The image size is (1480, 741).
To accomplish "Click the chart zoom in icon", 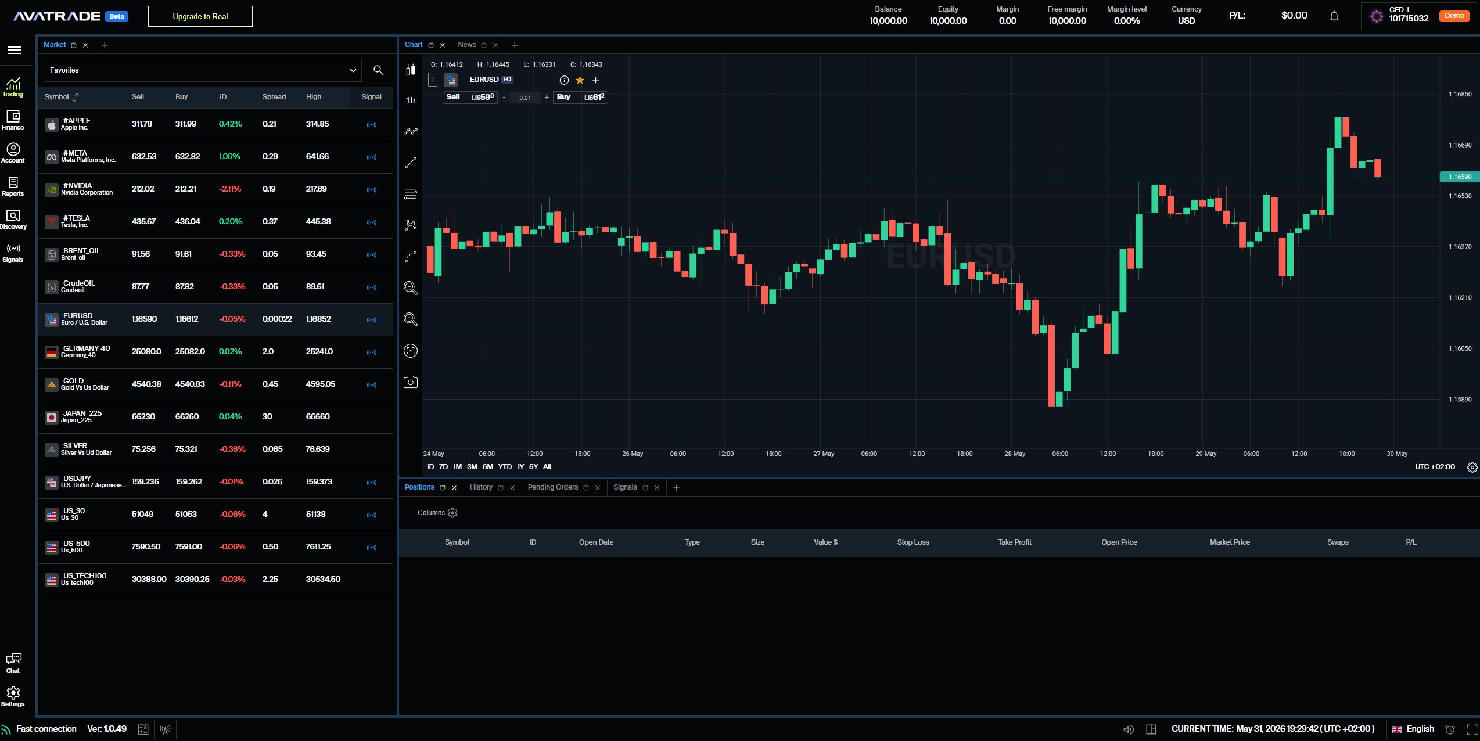I will pos(411,288).
